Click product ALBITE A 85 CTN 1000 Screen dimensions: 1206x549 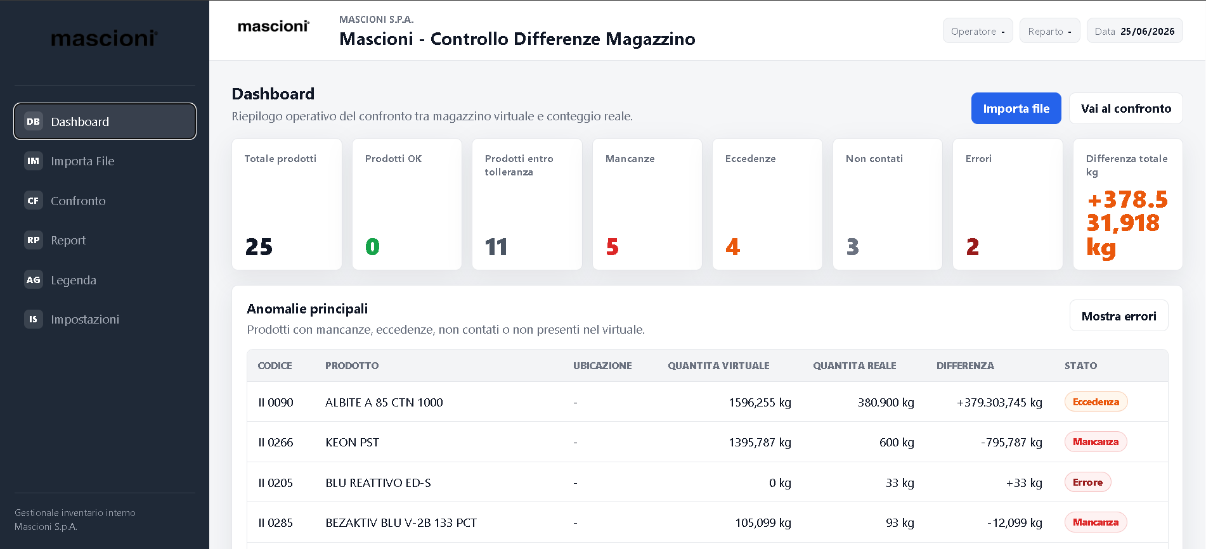384,402
